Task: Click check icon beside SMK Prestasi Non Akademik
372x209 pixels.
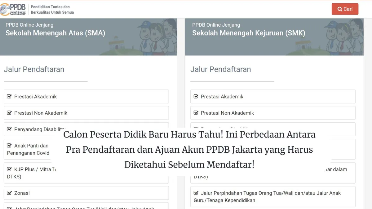Action: 196,113
